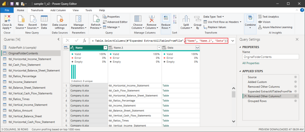Open the Help tab

pos(102,10)
